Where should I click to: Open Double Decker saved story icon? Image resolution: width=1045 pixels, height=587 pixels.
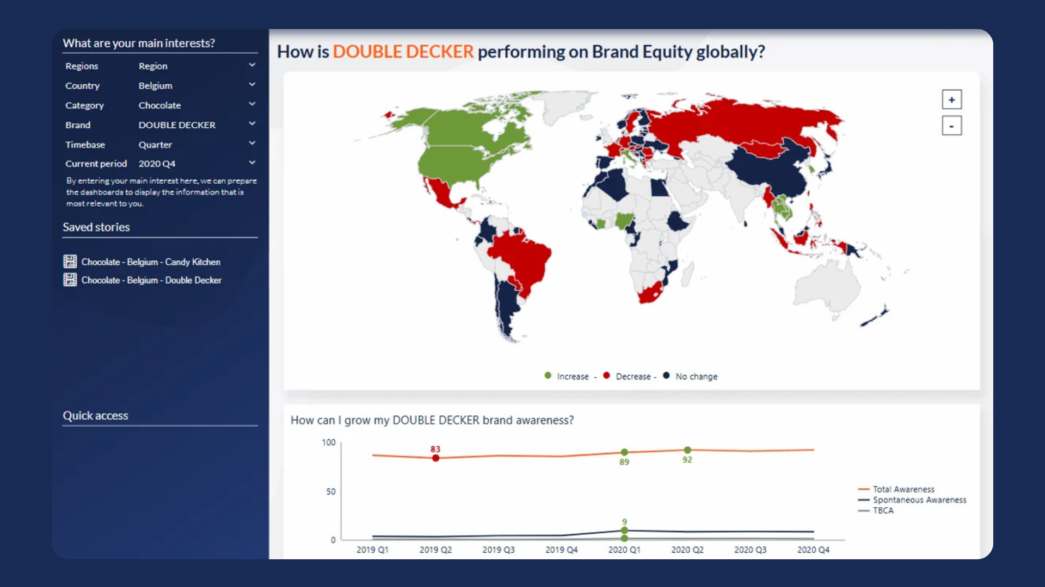(x=70, y=279)
